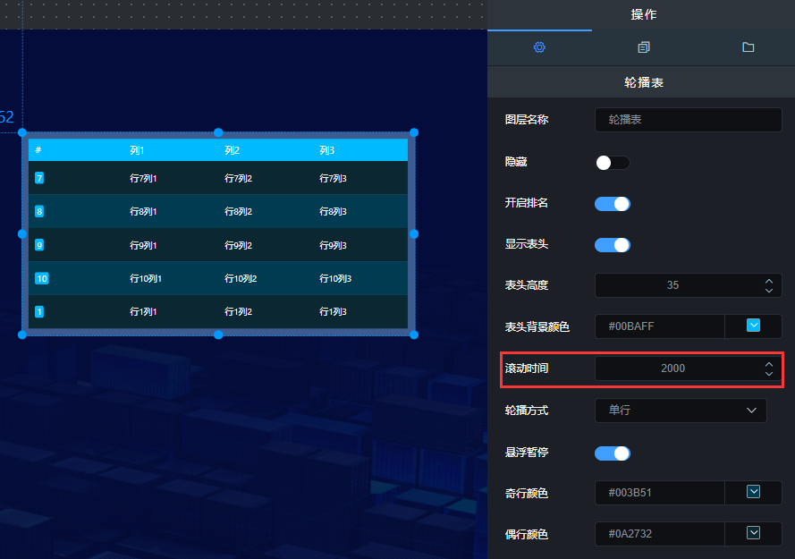
Task: Click the top-right corner resize handle
Action: [414, 132]
